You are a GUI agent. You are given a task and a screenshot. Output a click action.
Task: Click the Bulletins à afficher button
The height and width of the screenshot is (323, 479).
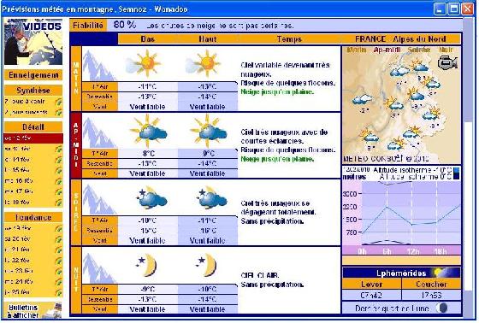pos(33,311)
